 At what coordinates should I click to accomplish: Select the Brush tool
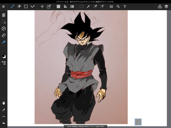pos(12,7)
